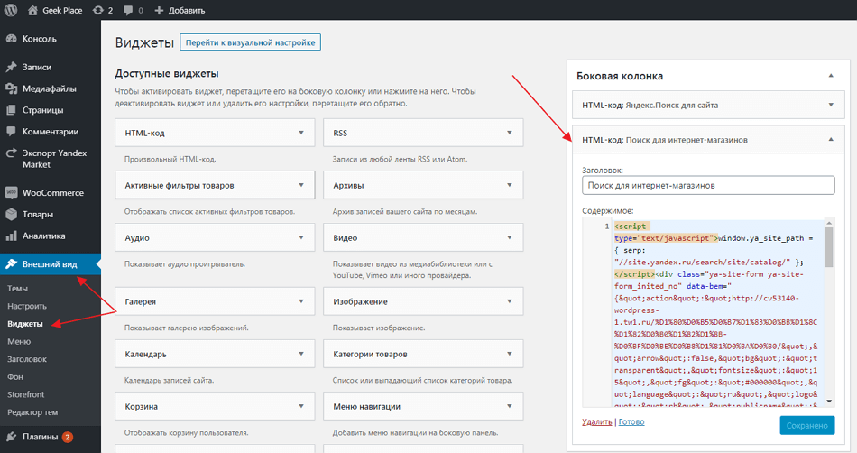Image resolution: width=857 pixels, height=453 pixels.
Task: Open the Geek Place site home icon
Action: (33, 11)
